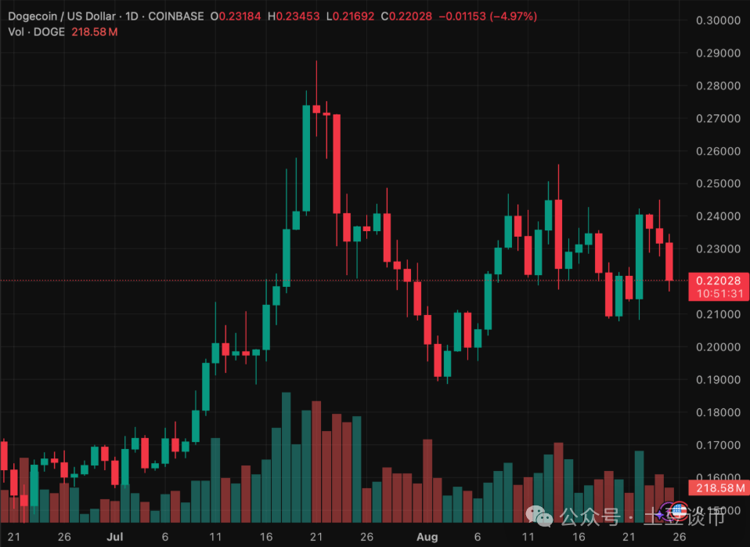The width and height of the screenshot is (750, 547).
Task: Click the 10:51:31 candle countdown timer
Action: coord(718,293)
